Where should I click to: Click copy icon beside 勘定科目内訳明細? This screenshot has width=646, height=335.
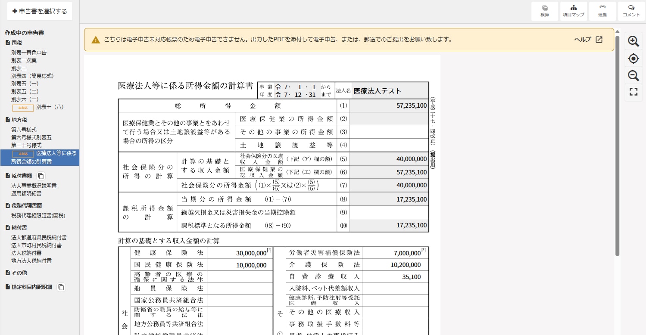click(61, 287)
